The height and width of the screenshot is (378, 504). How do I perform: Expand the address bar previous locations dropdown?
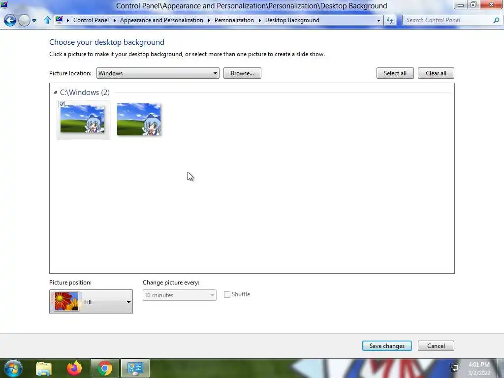[378, 20]
